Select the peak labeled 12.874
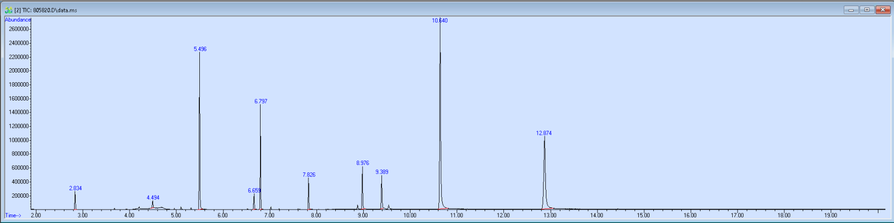 (544, 133)
